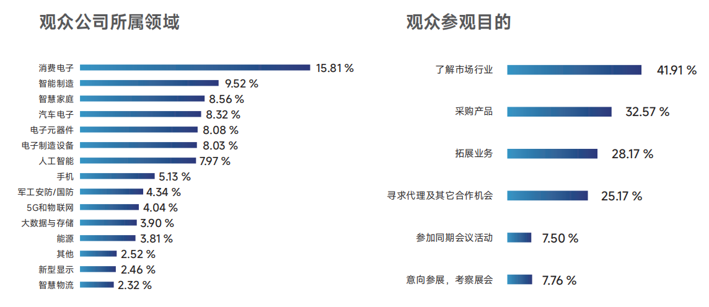
Task: Select the 能源 3.81% bar
Action: click(108, 238)
